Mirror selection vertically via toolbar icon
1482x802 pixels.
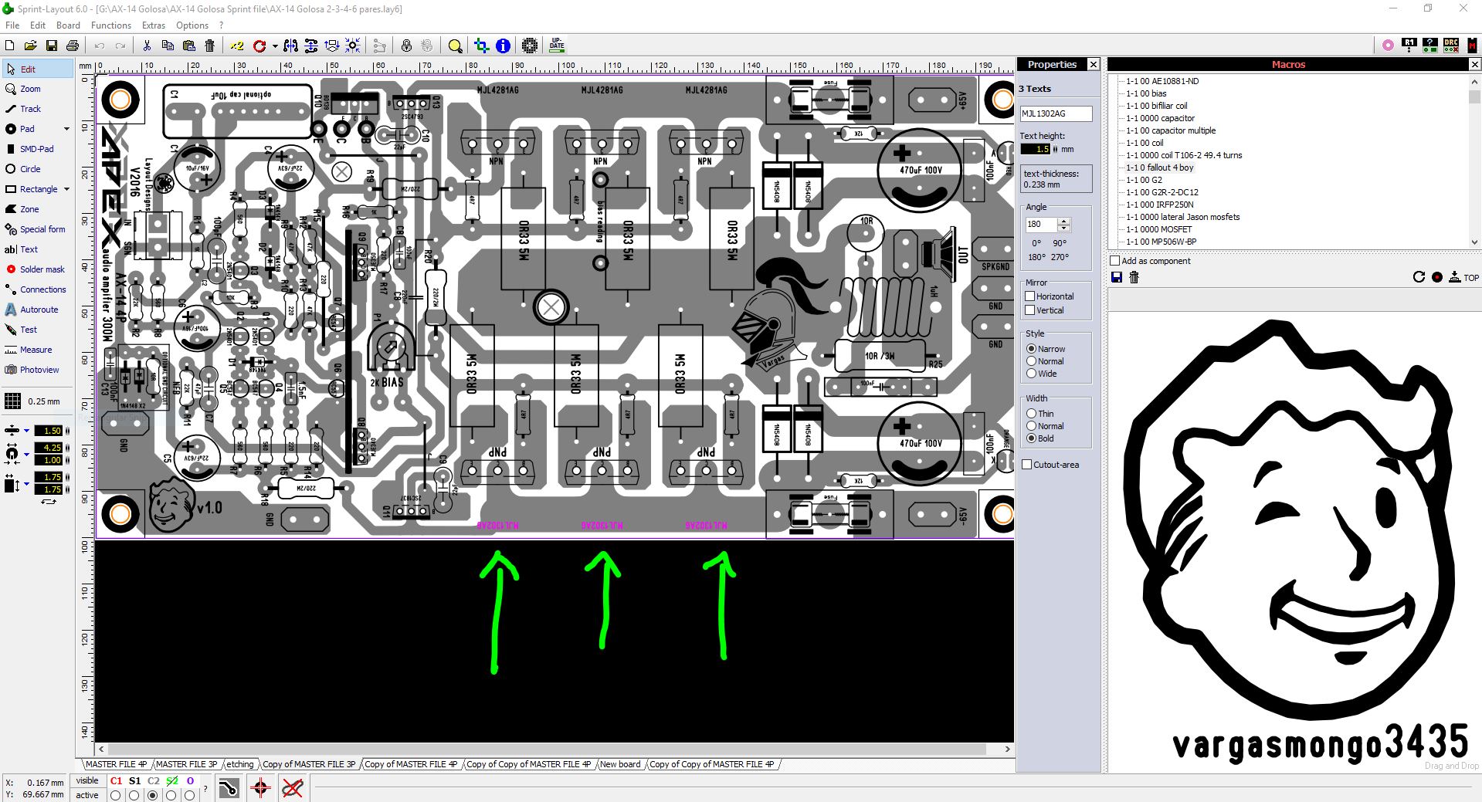pos(311,46)
